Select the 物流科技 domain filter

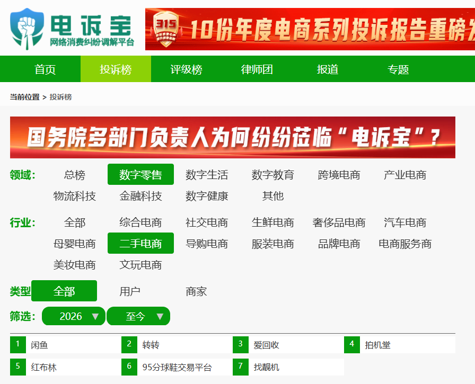(x=75, y=196)
